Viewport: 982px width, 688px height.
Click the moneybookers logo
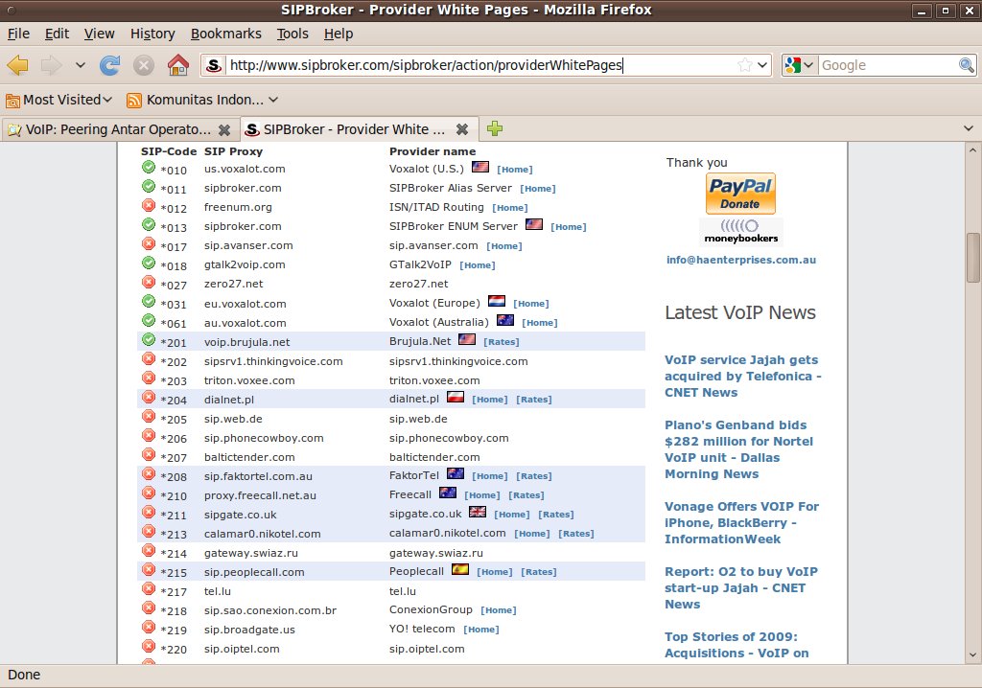coord(739,232)
